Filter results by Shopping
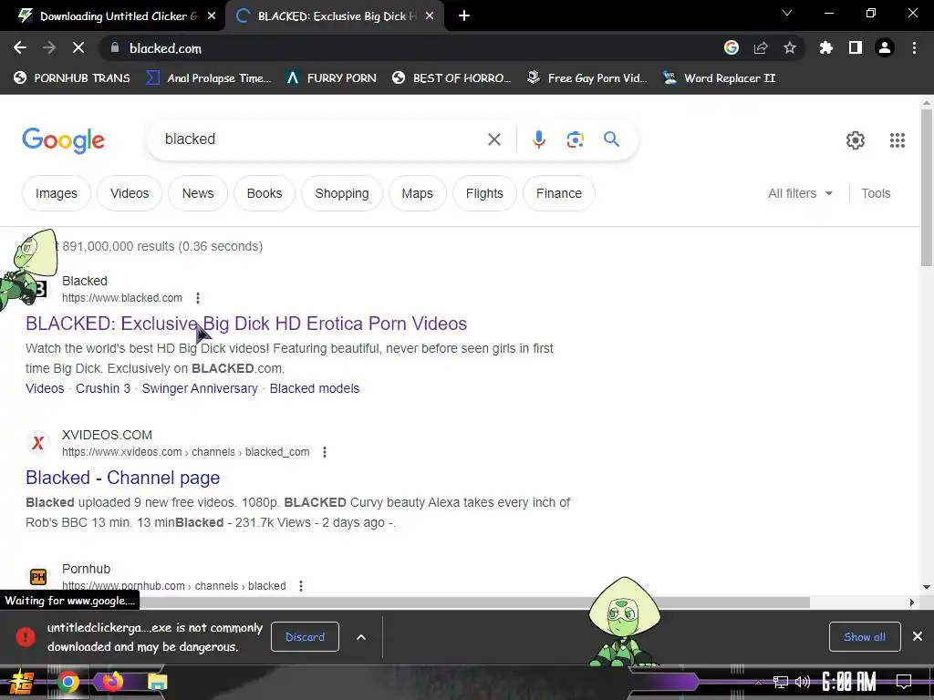Viewport: 934px width, 700px height. tap(342, 193)
